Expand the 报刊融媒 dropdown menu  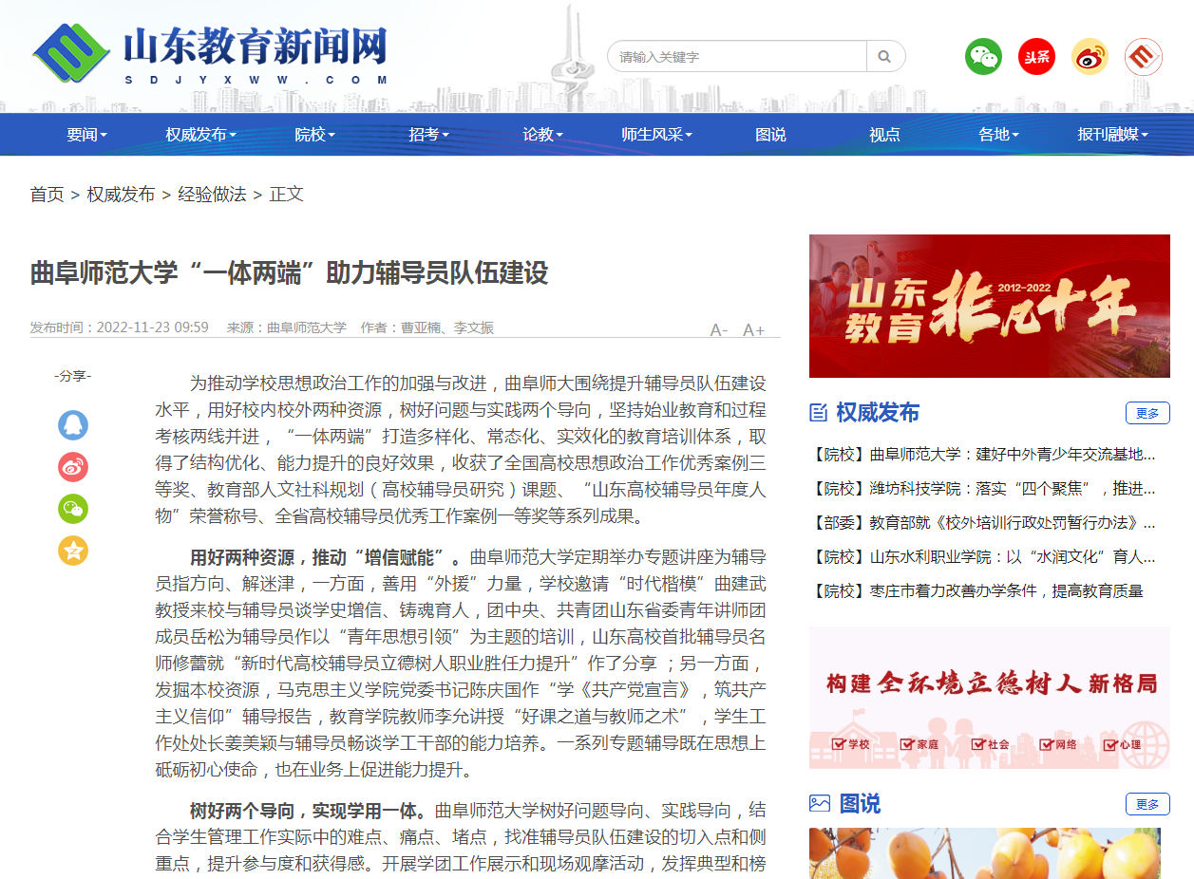click(1112, 135)
